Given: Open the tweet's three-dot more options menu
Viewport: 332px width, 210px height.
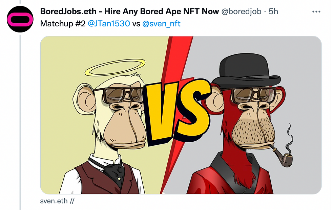Looking at the screenshot, I should pos(316,11).
